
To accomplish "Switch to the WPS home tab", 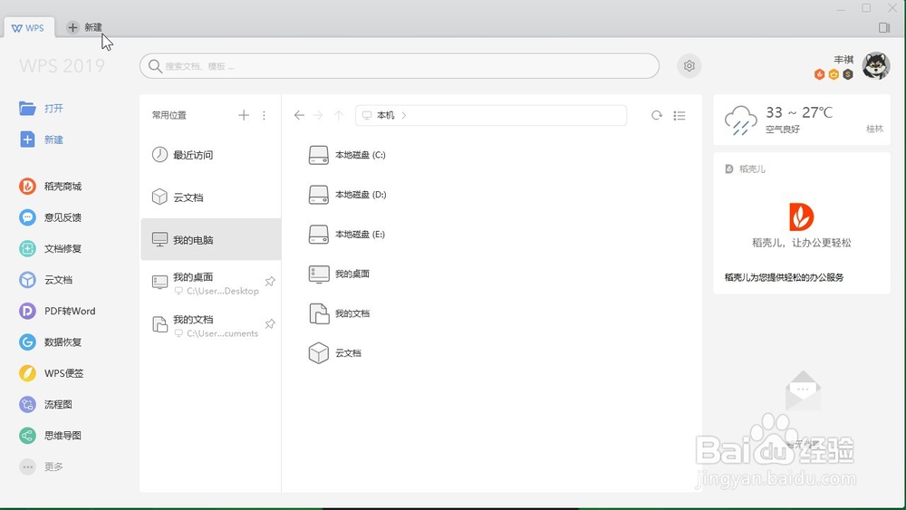I will point(28,28).
